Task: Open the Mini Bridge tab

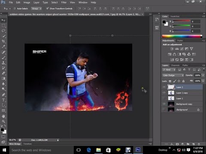Action: tap(15, 144)
